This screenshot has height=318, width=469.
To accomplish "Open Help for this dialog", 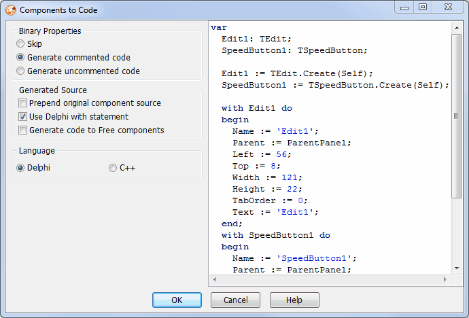I will tap(294, 300).
